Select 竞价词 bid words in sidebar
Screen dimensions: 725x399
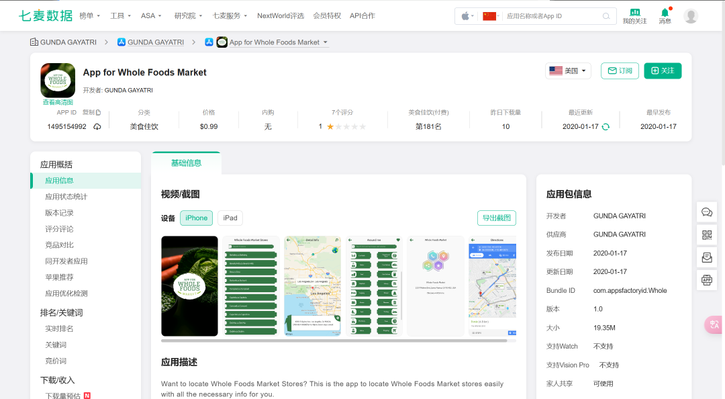coord(56,361)
